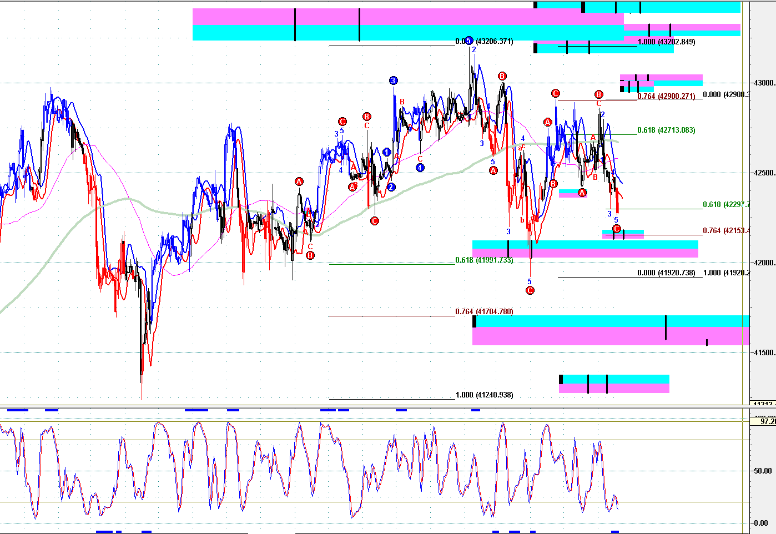The height and width of the screenshot is (534, 776).
Task: Click the 0.618 (42713.083) retracement label
Action: (666, 130)
